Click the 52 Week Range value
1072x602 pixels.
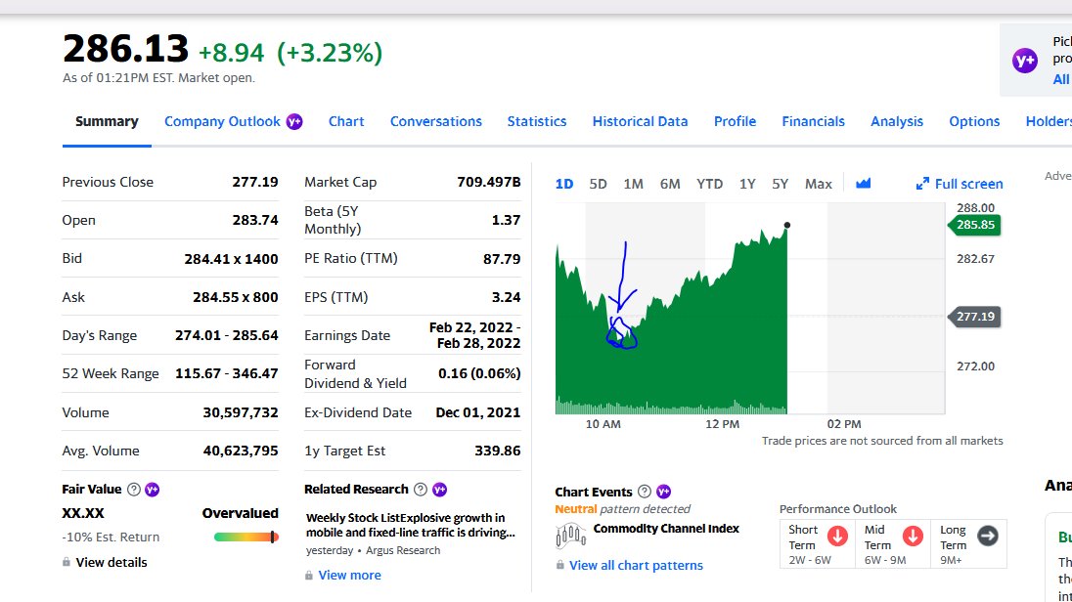(x=226, y=373)
